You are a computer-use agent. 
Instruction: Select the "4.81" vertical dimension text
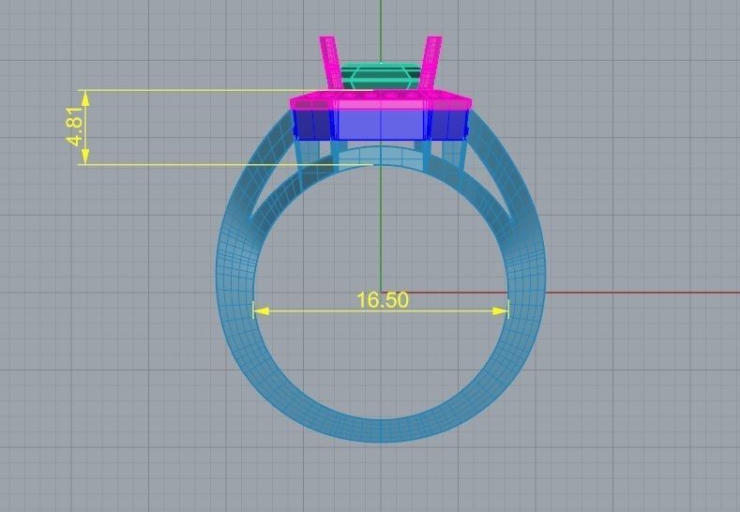[x=75, y=127]
